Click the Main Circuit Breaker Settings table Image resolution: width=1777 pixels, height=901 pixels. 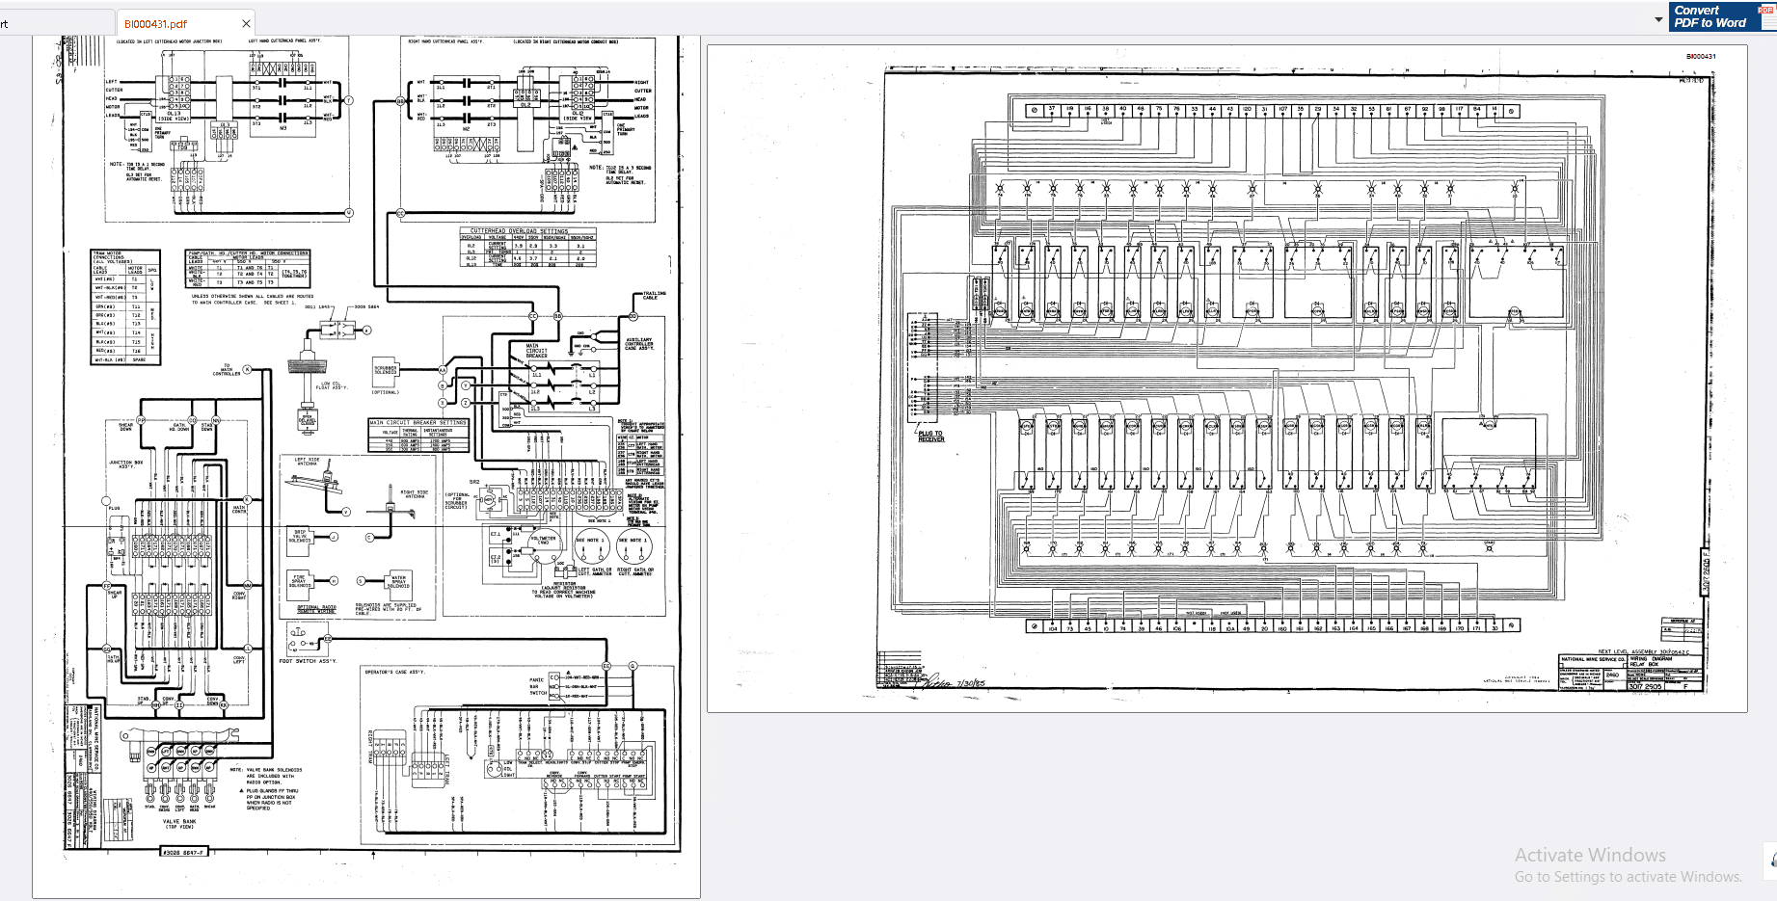point(418,436)
